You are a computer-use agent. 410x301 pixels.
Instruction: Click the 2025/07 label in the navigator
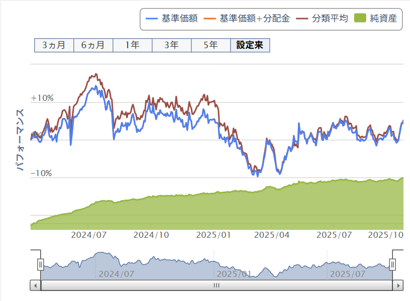347,274
